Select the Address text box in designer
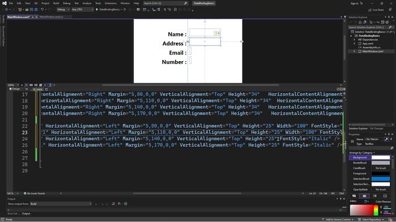The width and height of the screenshot is (396, 222). point(205,41)
